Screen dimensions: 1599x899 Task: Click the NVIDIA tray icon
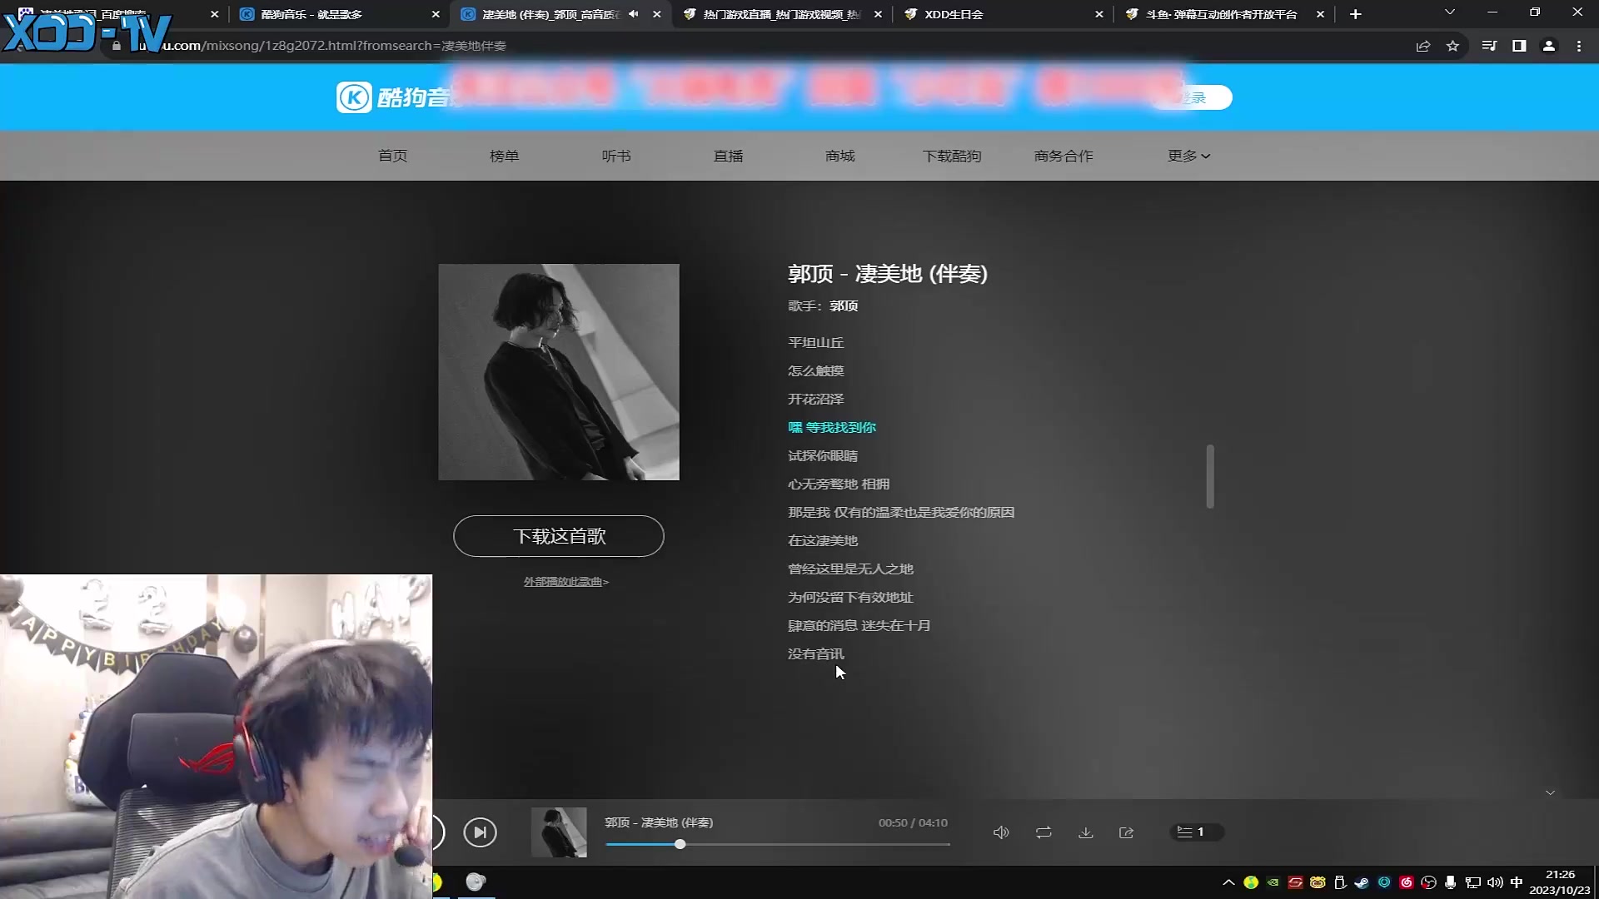1273,882
